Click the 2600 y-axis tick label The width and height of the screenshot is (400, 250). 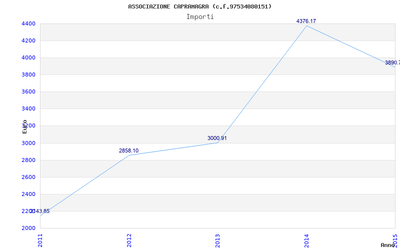pos(28,177)
